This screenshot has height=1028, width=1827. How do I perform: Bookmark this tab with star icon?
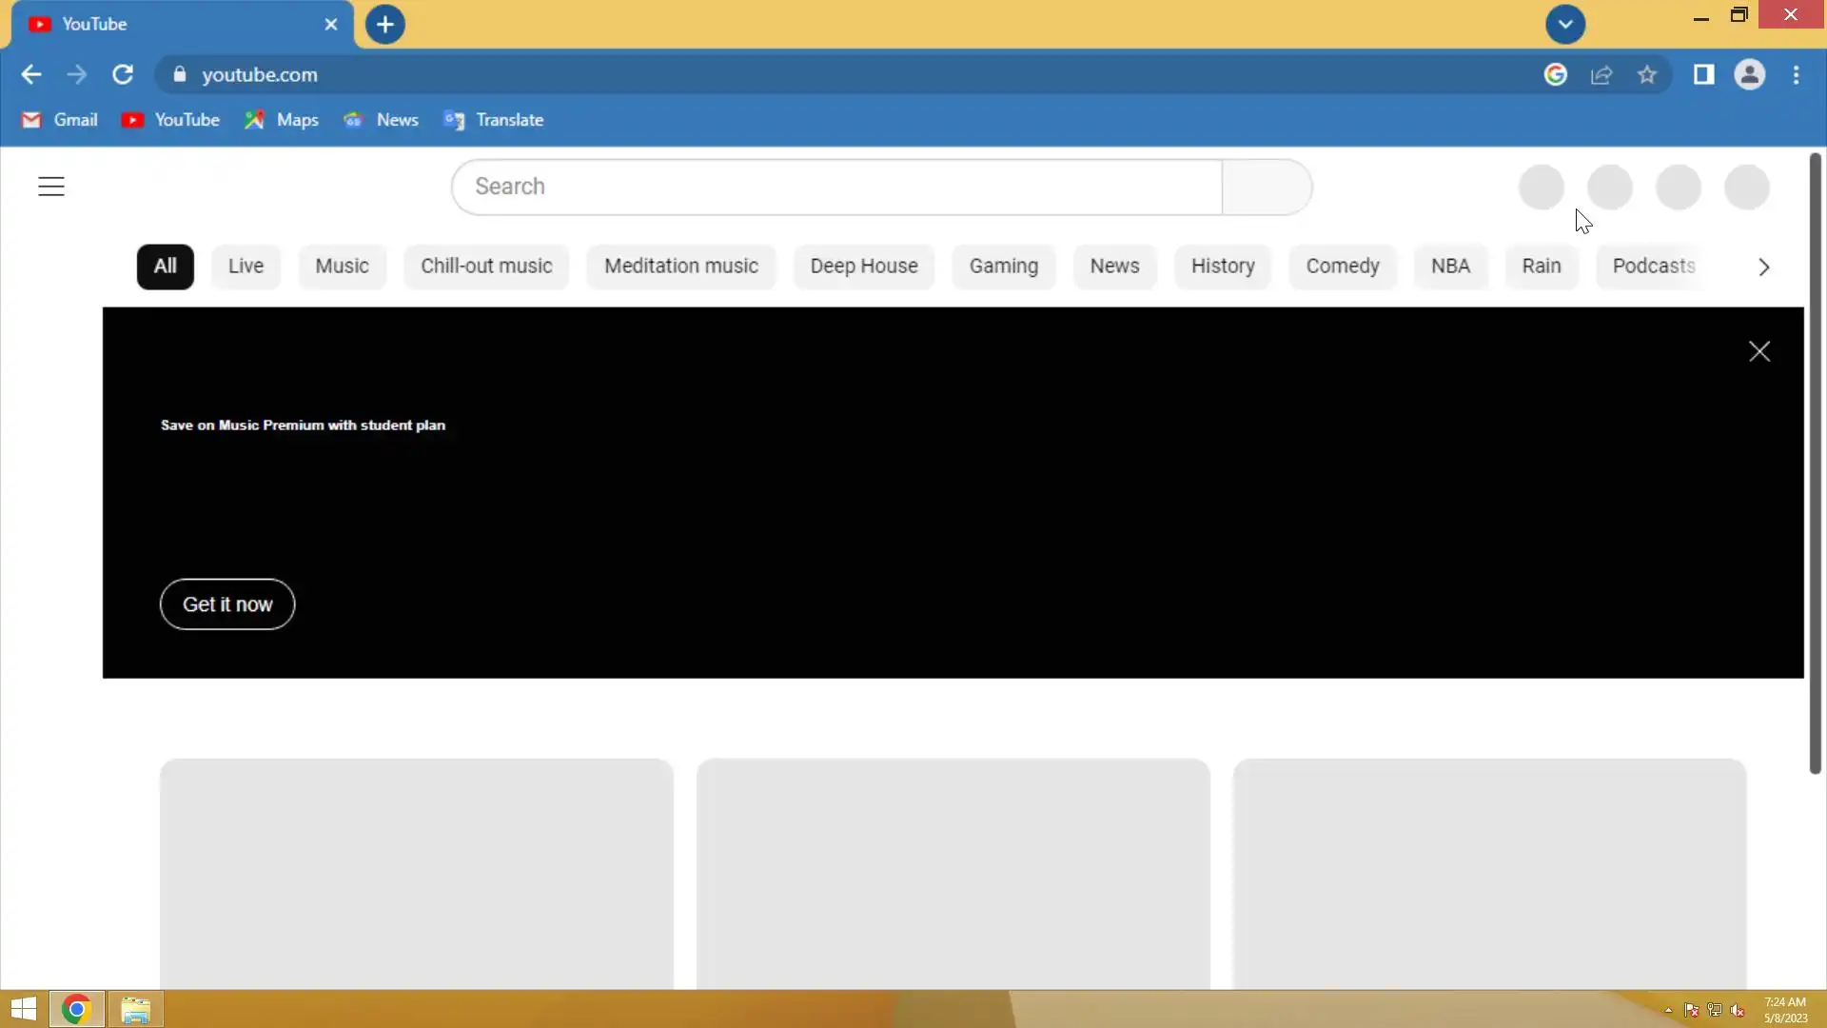1647,74
